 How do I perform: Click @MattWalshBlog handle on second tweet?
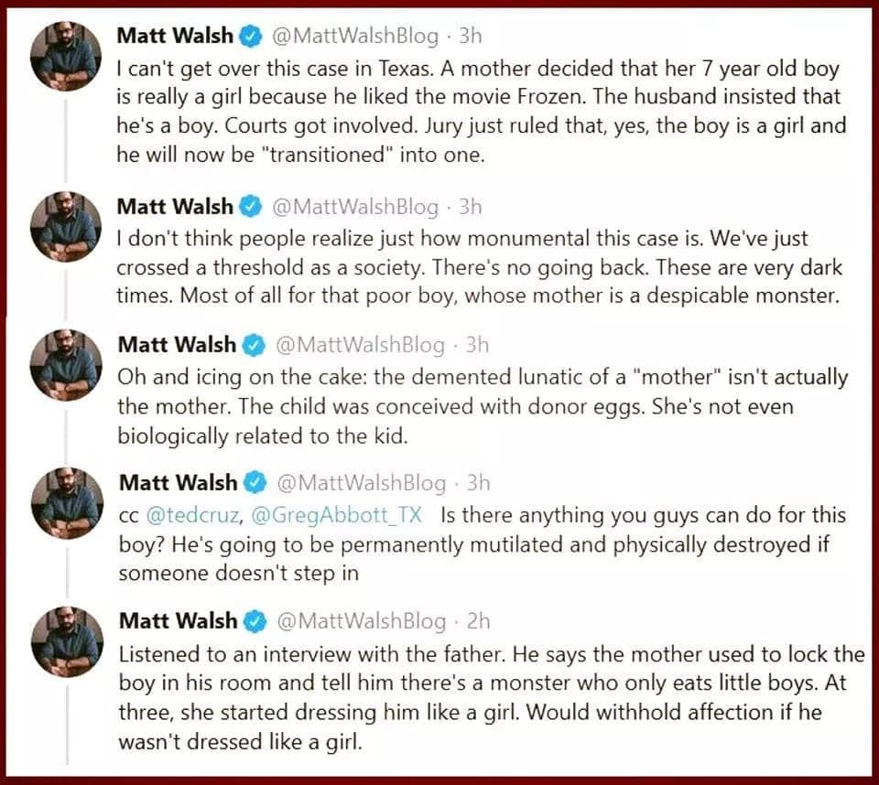click(355, 207)
